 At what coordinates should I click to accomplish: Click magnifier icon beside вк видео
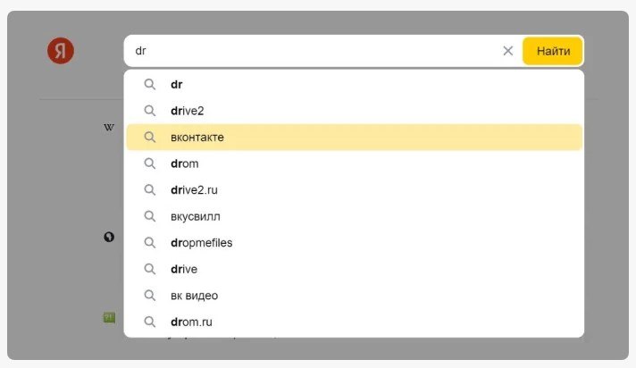coord(150,296)
